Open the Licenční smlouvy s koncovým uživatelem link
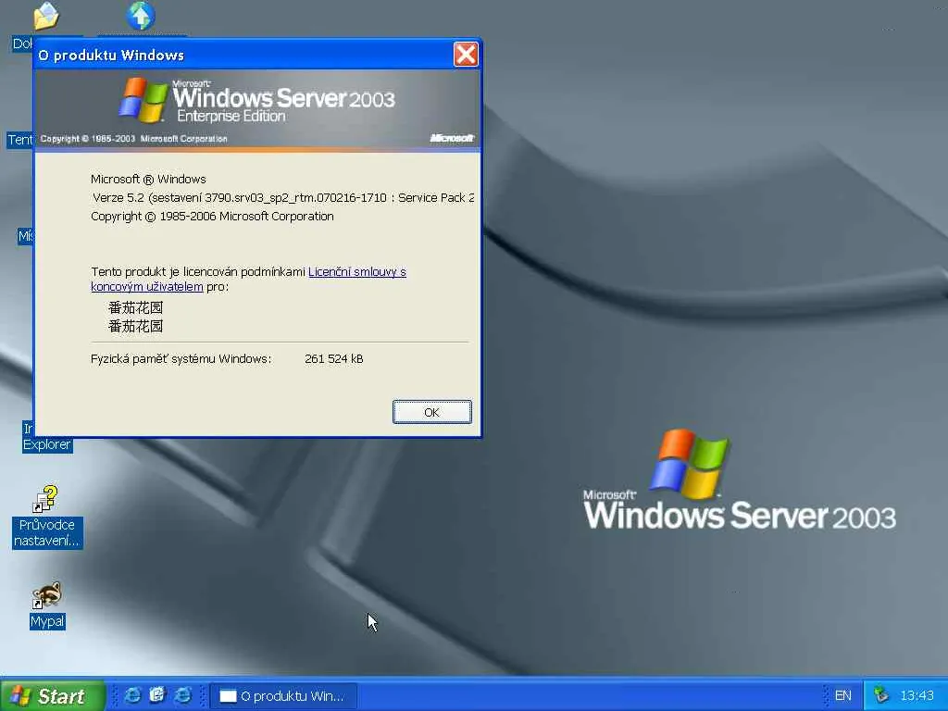Viewport: 948px width, 711px height. (356, 272)
